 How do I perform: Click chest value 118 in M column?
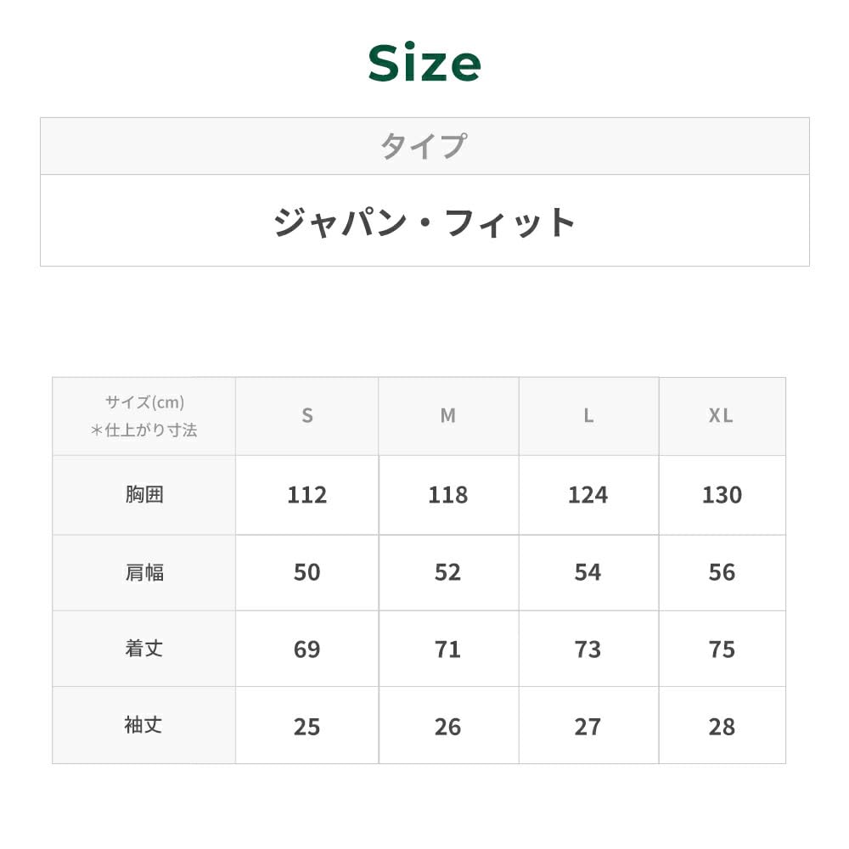(x=447, y=495)
